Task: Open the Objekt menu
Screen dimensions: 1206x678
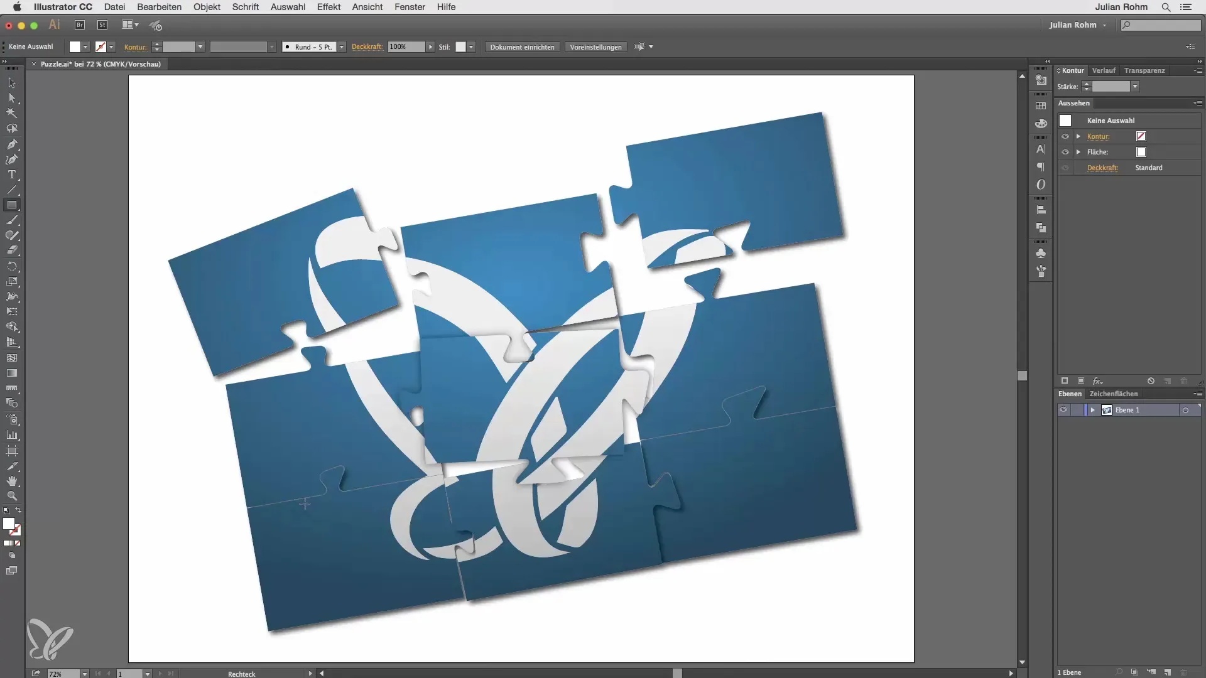Action: coord(207,7)
